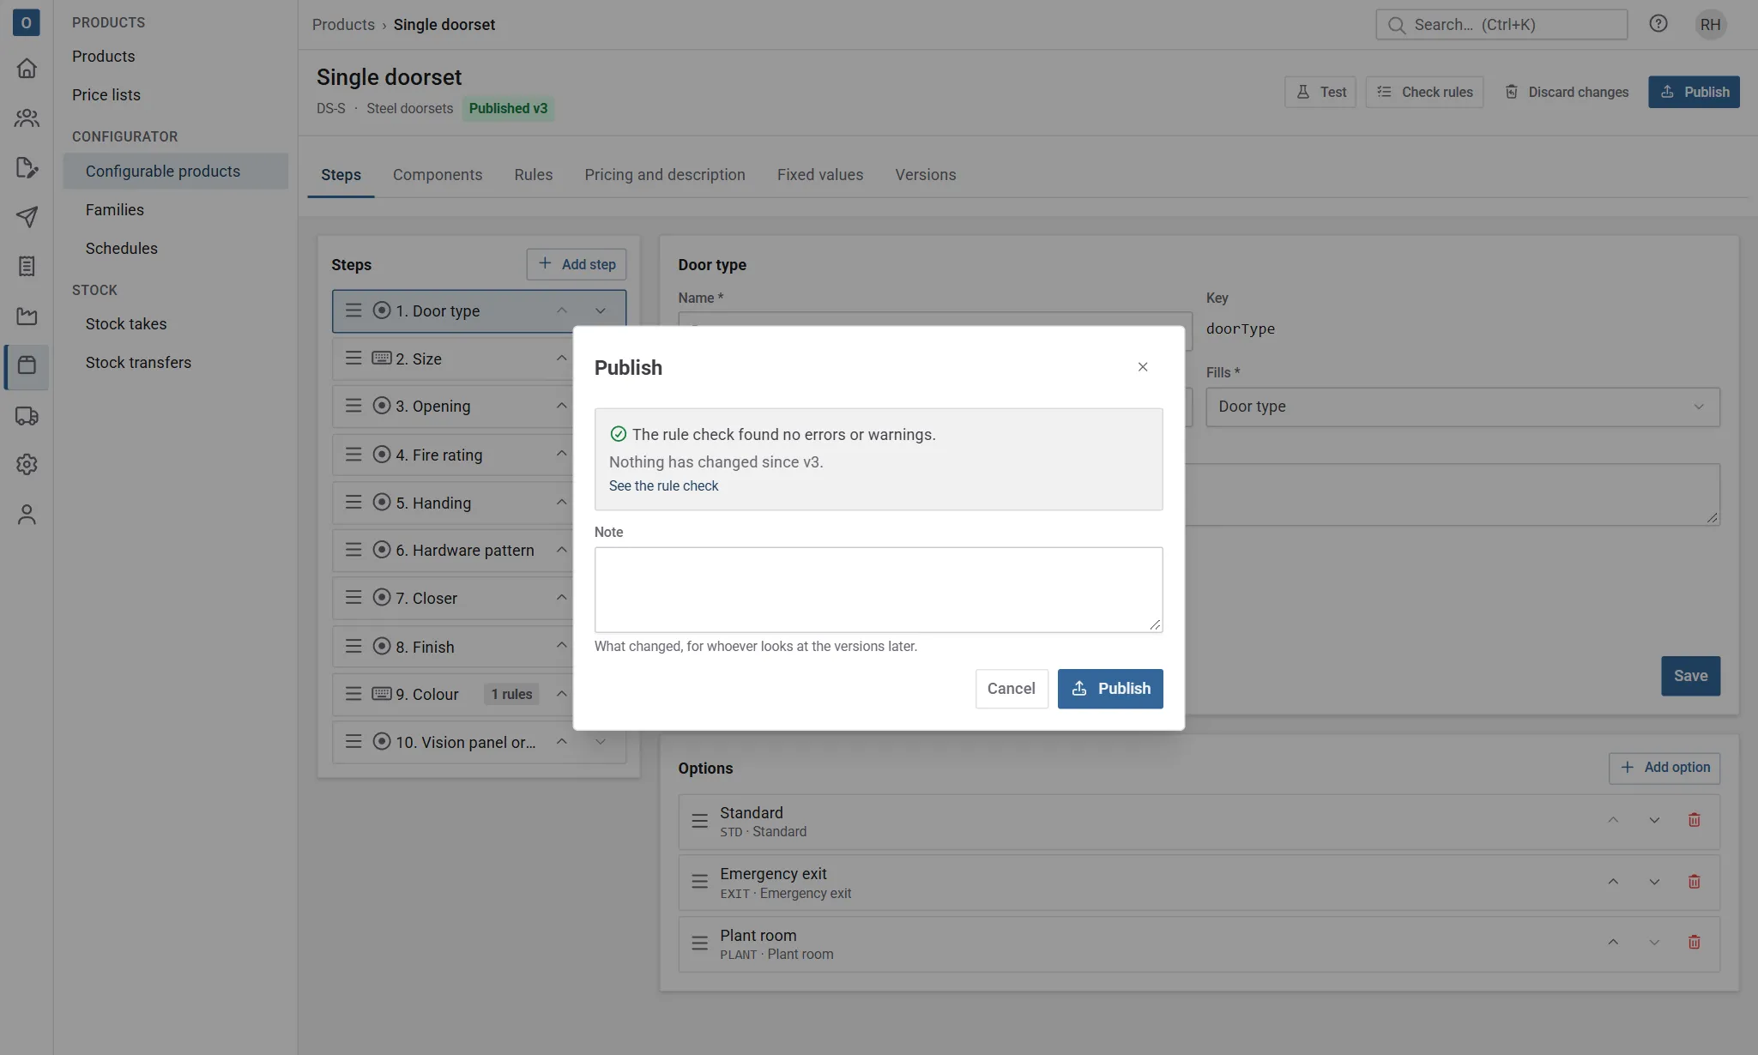Screen dimensions: 1758x1055
Task: Open the customers people icon in the sidebar
Action: (27, 118)
